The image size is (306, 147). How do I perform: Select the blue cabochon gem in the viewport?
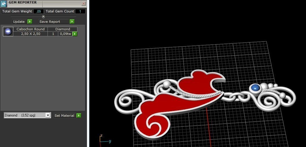coord(256,88)
